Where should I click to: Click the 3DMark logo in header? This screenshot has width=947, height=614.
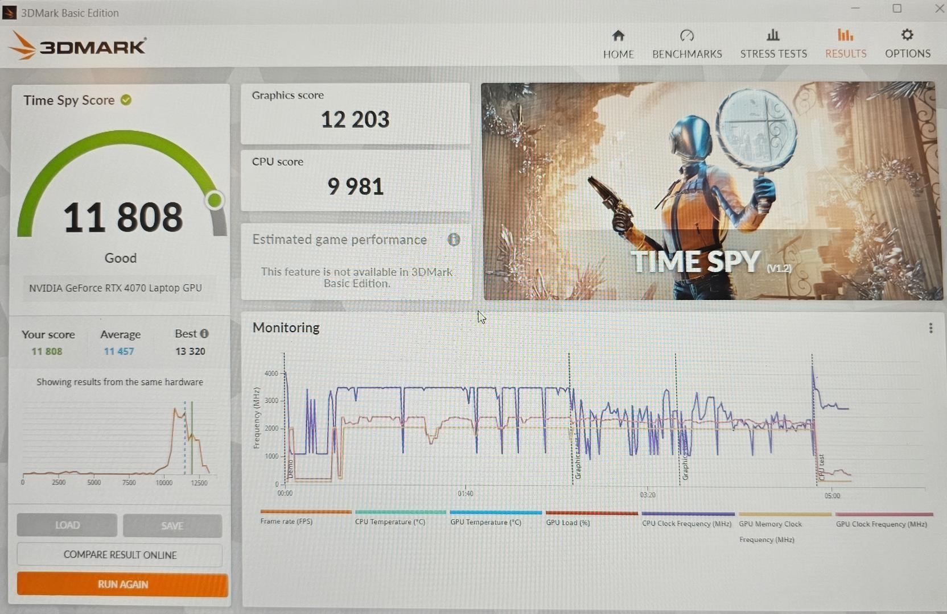coord(79,45)
